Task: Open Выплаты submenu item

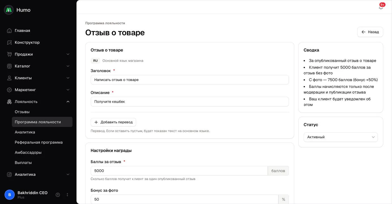Action: [42, 163]
